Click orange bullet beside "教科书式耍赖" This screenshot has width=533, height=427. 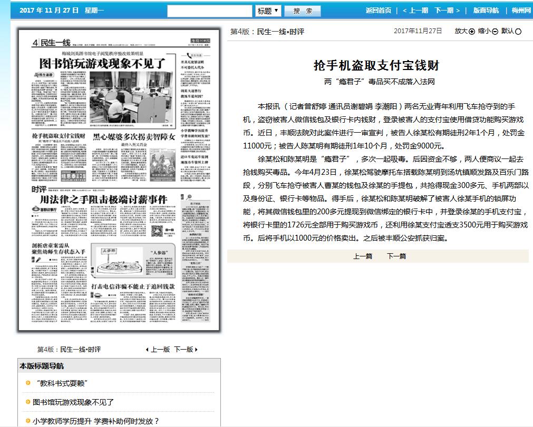(x=28, y=383)
